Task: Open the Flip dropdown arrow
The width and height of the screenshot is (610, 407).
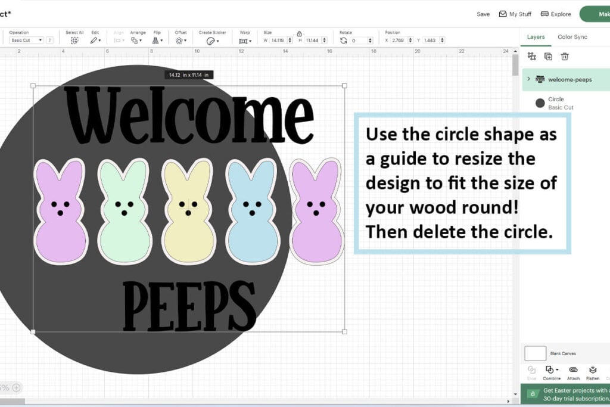Action: point(161,41)
